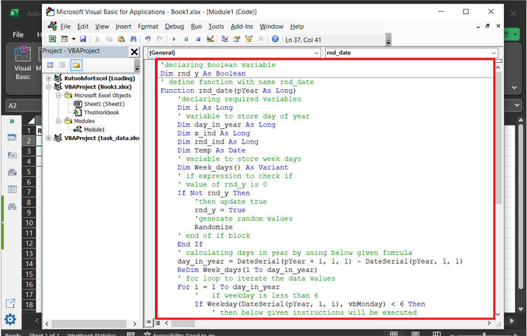Click the Insert UserForm toolbar icon
The width and height of the screenshot is (527, 336).
click(64, 39)
